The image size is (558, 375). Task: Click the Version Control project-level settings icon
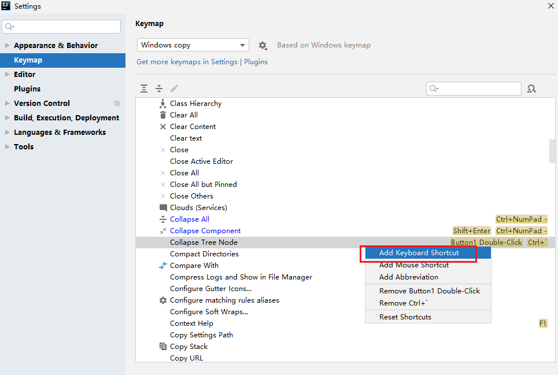point(117,103)
